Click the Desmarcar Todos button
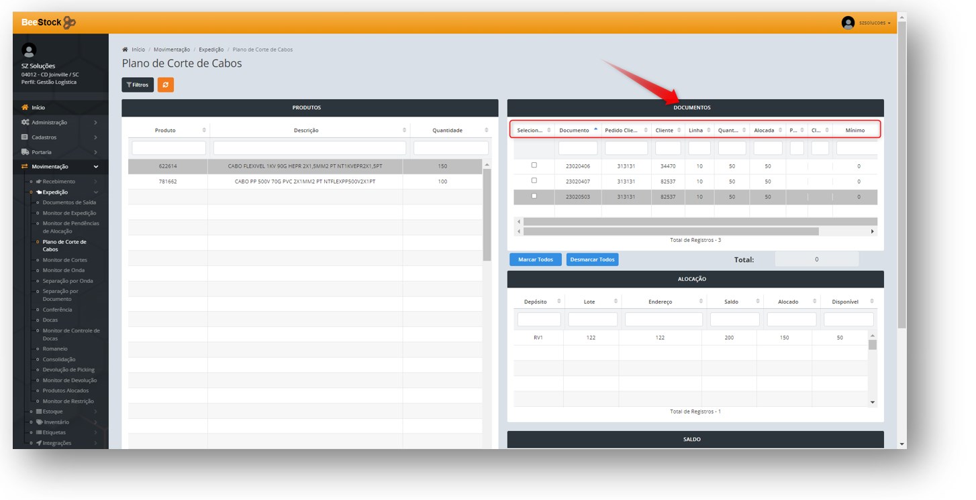The width and height of the screenshot is (976, 500). point(592,259)
